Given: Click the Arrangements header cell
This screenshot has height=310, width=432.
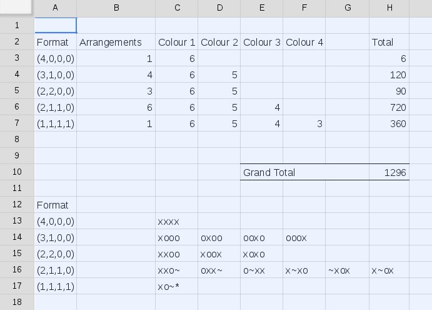Looking at the screenshot, I should click(116, 43).
